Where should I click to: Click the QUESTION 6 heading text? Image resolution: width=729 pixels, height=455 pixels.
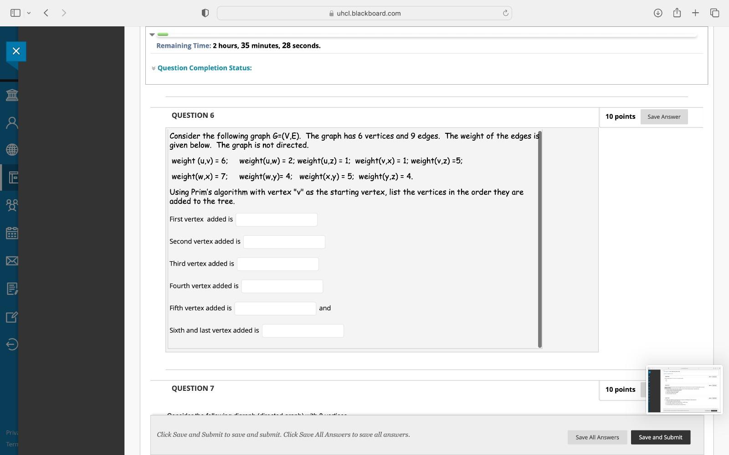[193, 115]
